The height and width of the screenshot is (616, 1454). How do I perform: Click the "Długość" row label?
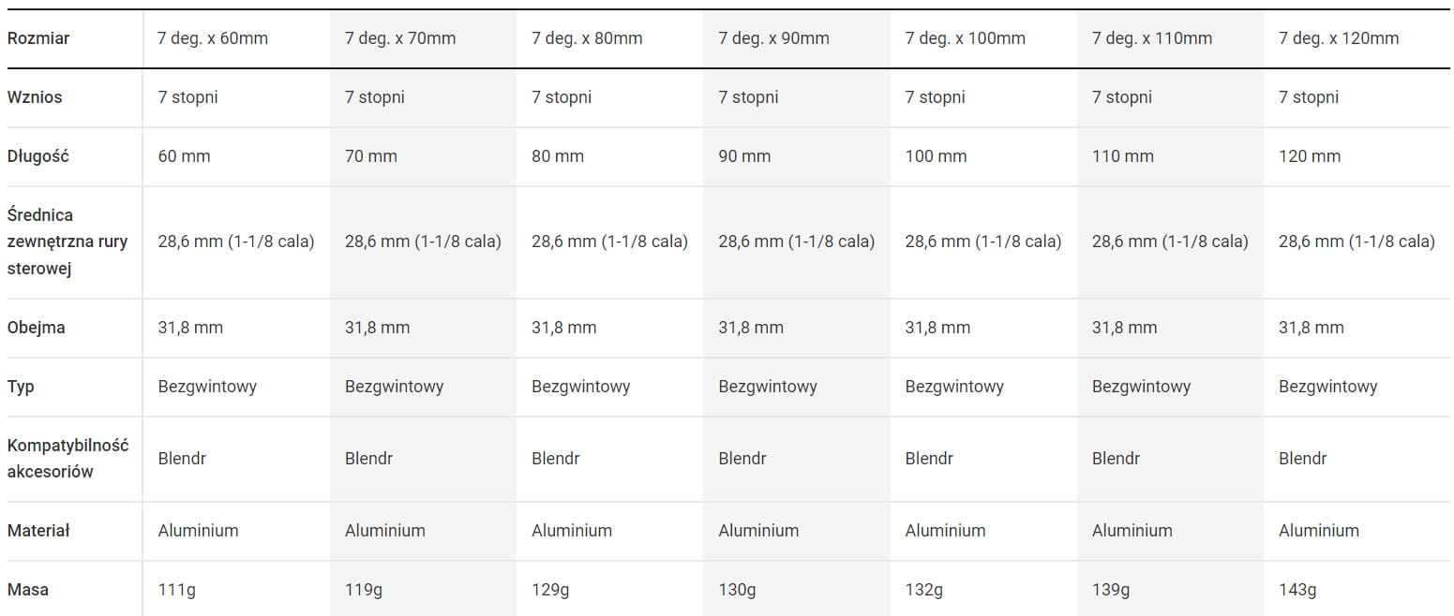pyautogui.click(x=38, y=156)
